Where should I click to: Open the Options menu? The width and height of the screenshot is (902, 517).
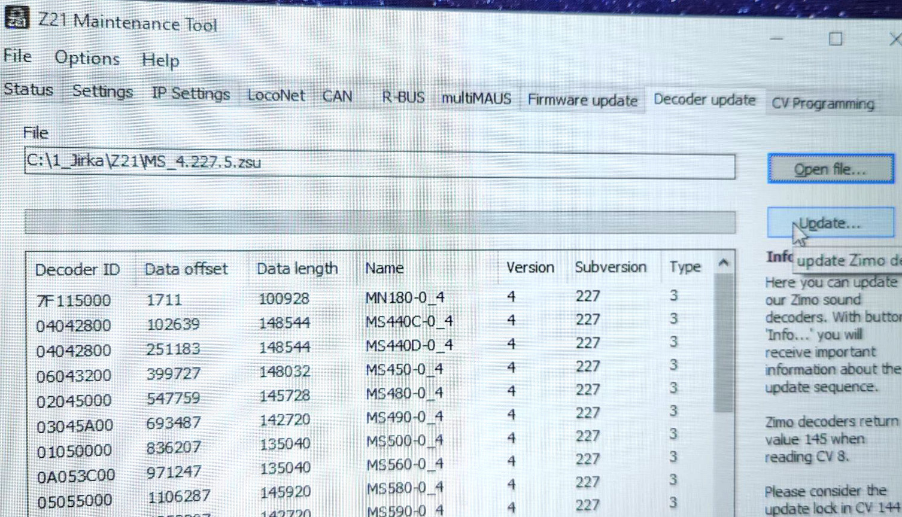coord(87,58)
